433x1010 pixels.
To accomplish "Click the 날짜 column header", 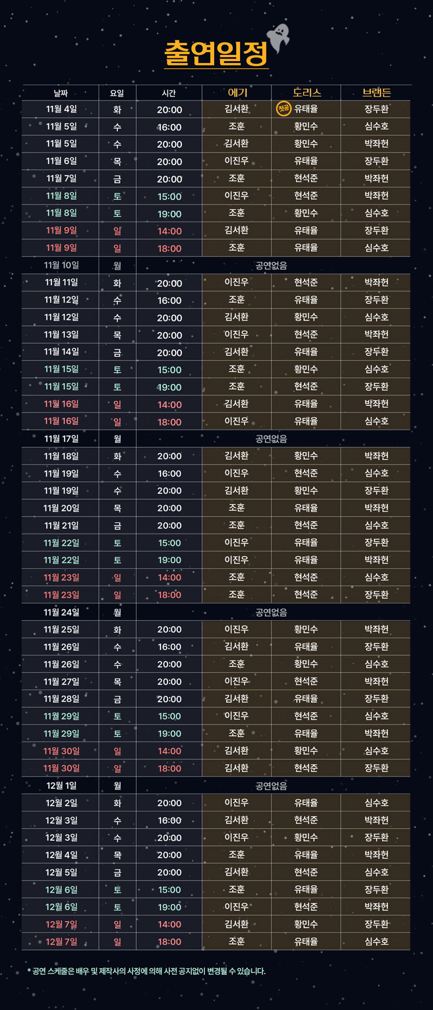I will click(61, 93).
